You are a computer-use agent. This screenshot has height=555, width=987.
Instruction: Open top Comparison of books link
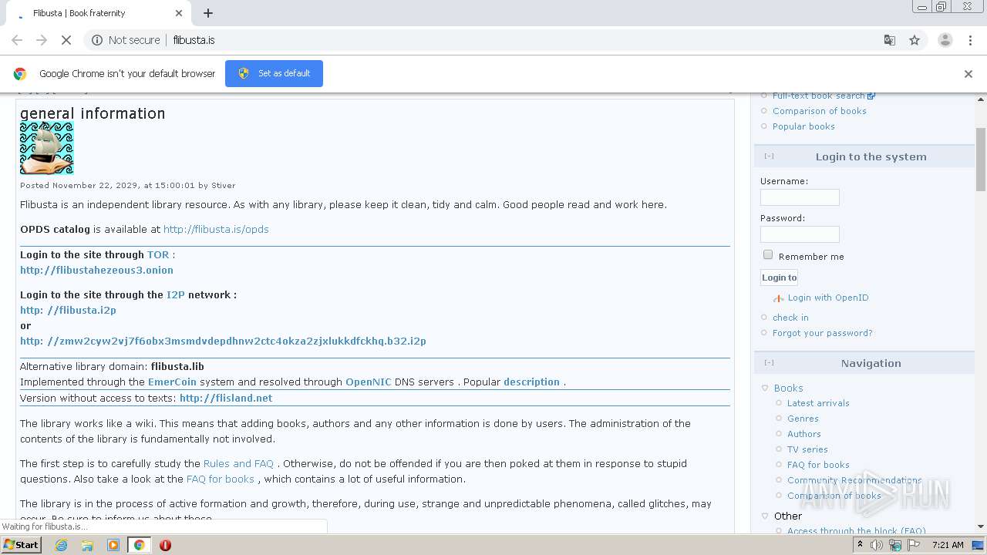click(x=820, y=111)
